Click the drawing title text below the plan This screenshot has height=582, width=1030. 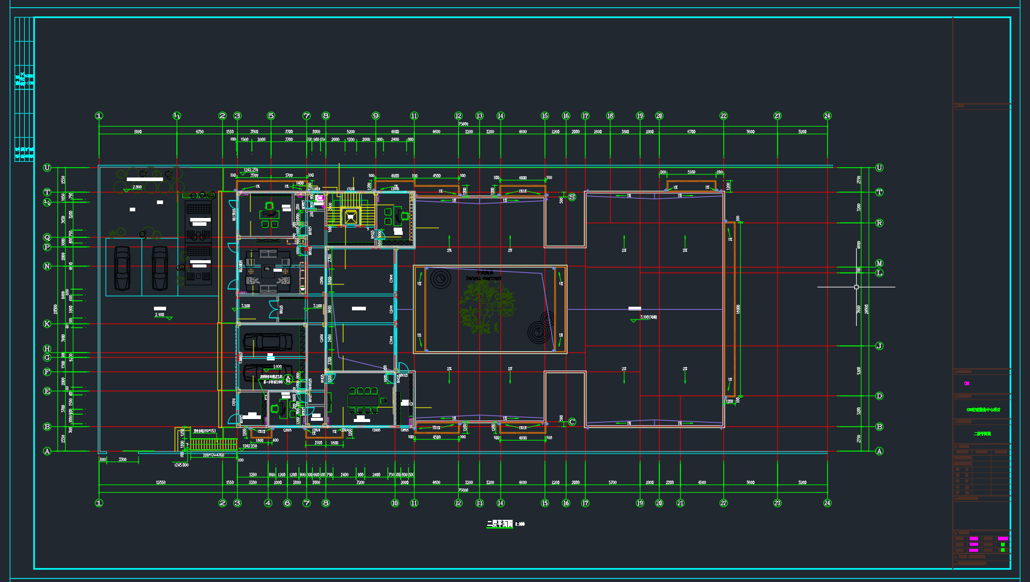point(506,524)
